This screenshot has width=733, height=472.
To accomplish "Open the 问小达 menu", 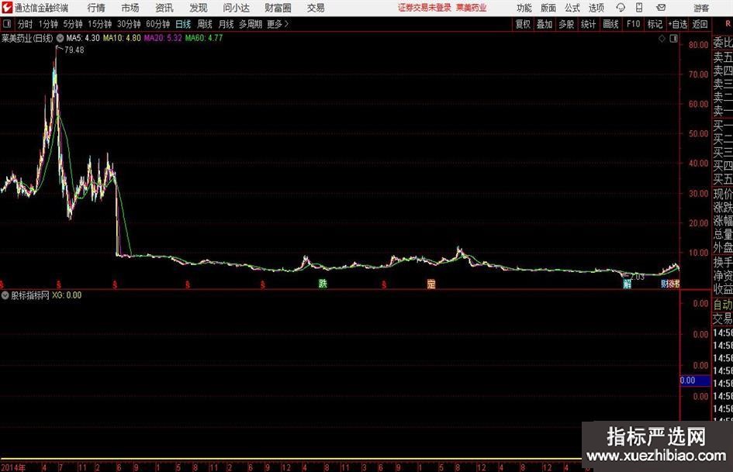I will 236,8.
